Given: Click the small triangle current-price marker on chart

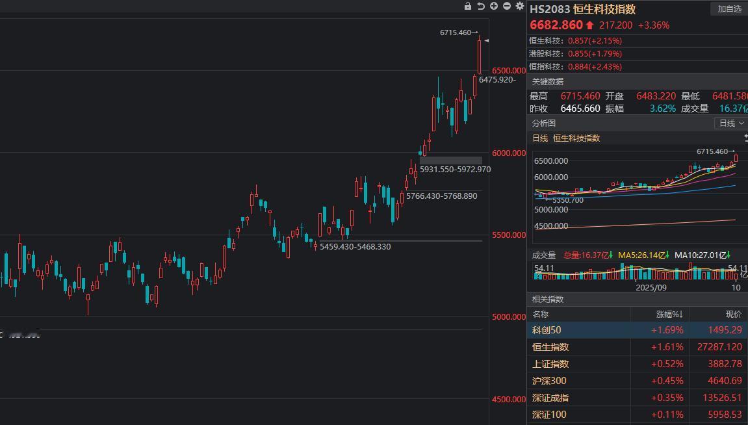Looking at the screenshot, I should click(486, 41).
